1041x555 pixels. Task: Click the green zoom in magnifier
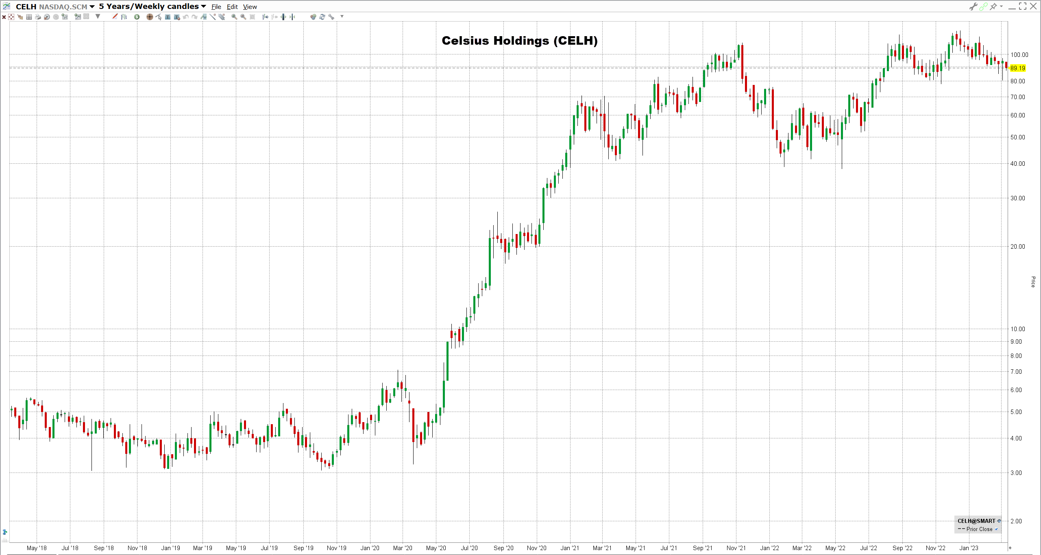[234, 17]
